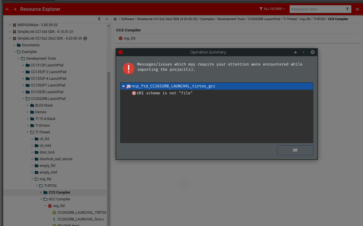Click the Documents folder icon
363x226 pixels.
pos(19,45)
